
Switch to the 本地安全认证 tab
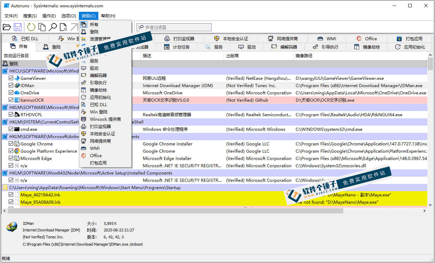231,39
